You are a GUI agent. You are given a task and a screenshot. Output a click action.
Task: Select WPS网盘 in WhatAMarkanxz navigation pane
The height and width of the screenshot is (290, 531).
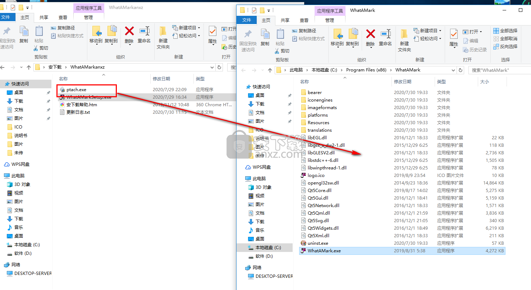[20, 164]
